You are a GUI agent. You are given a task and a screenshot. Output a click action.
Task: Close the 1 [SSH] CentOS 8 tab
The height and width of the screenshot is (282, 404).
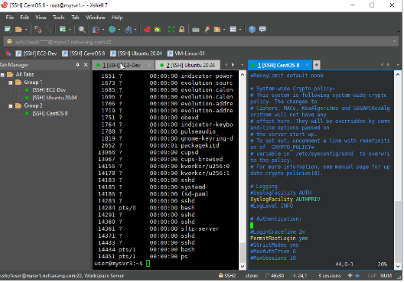[x=307, y=65]
